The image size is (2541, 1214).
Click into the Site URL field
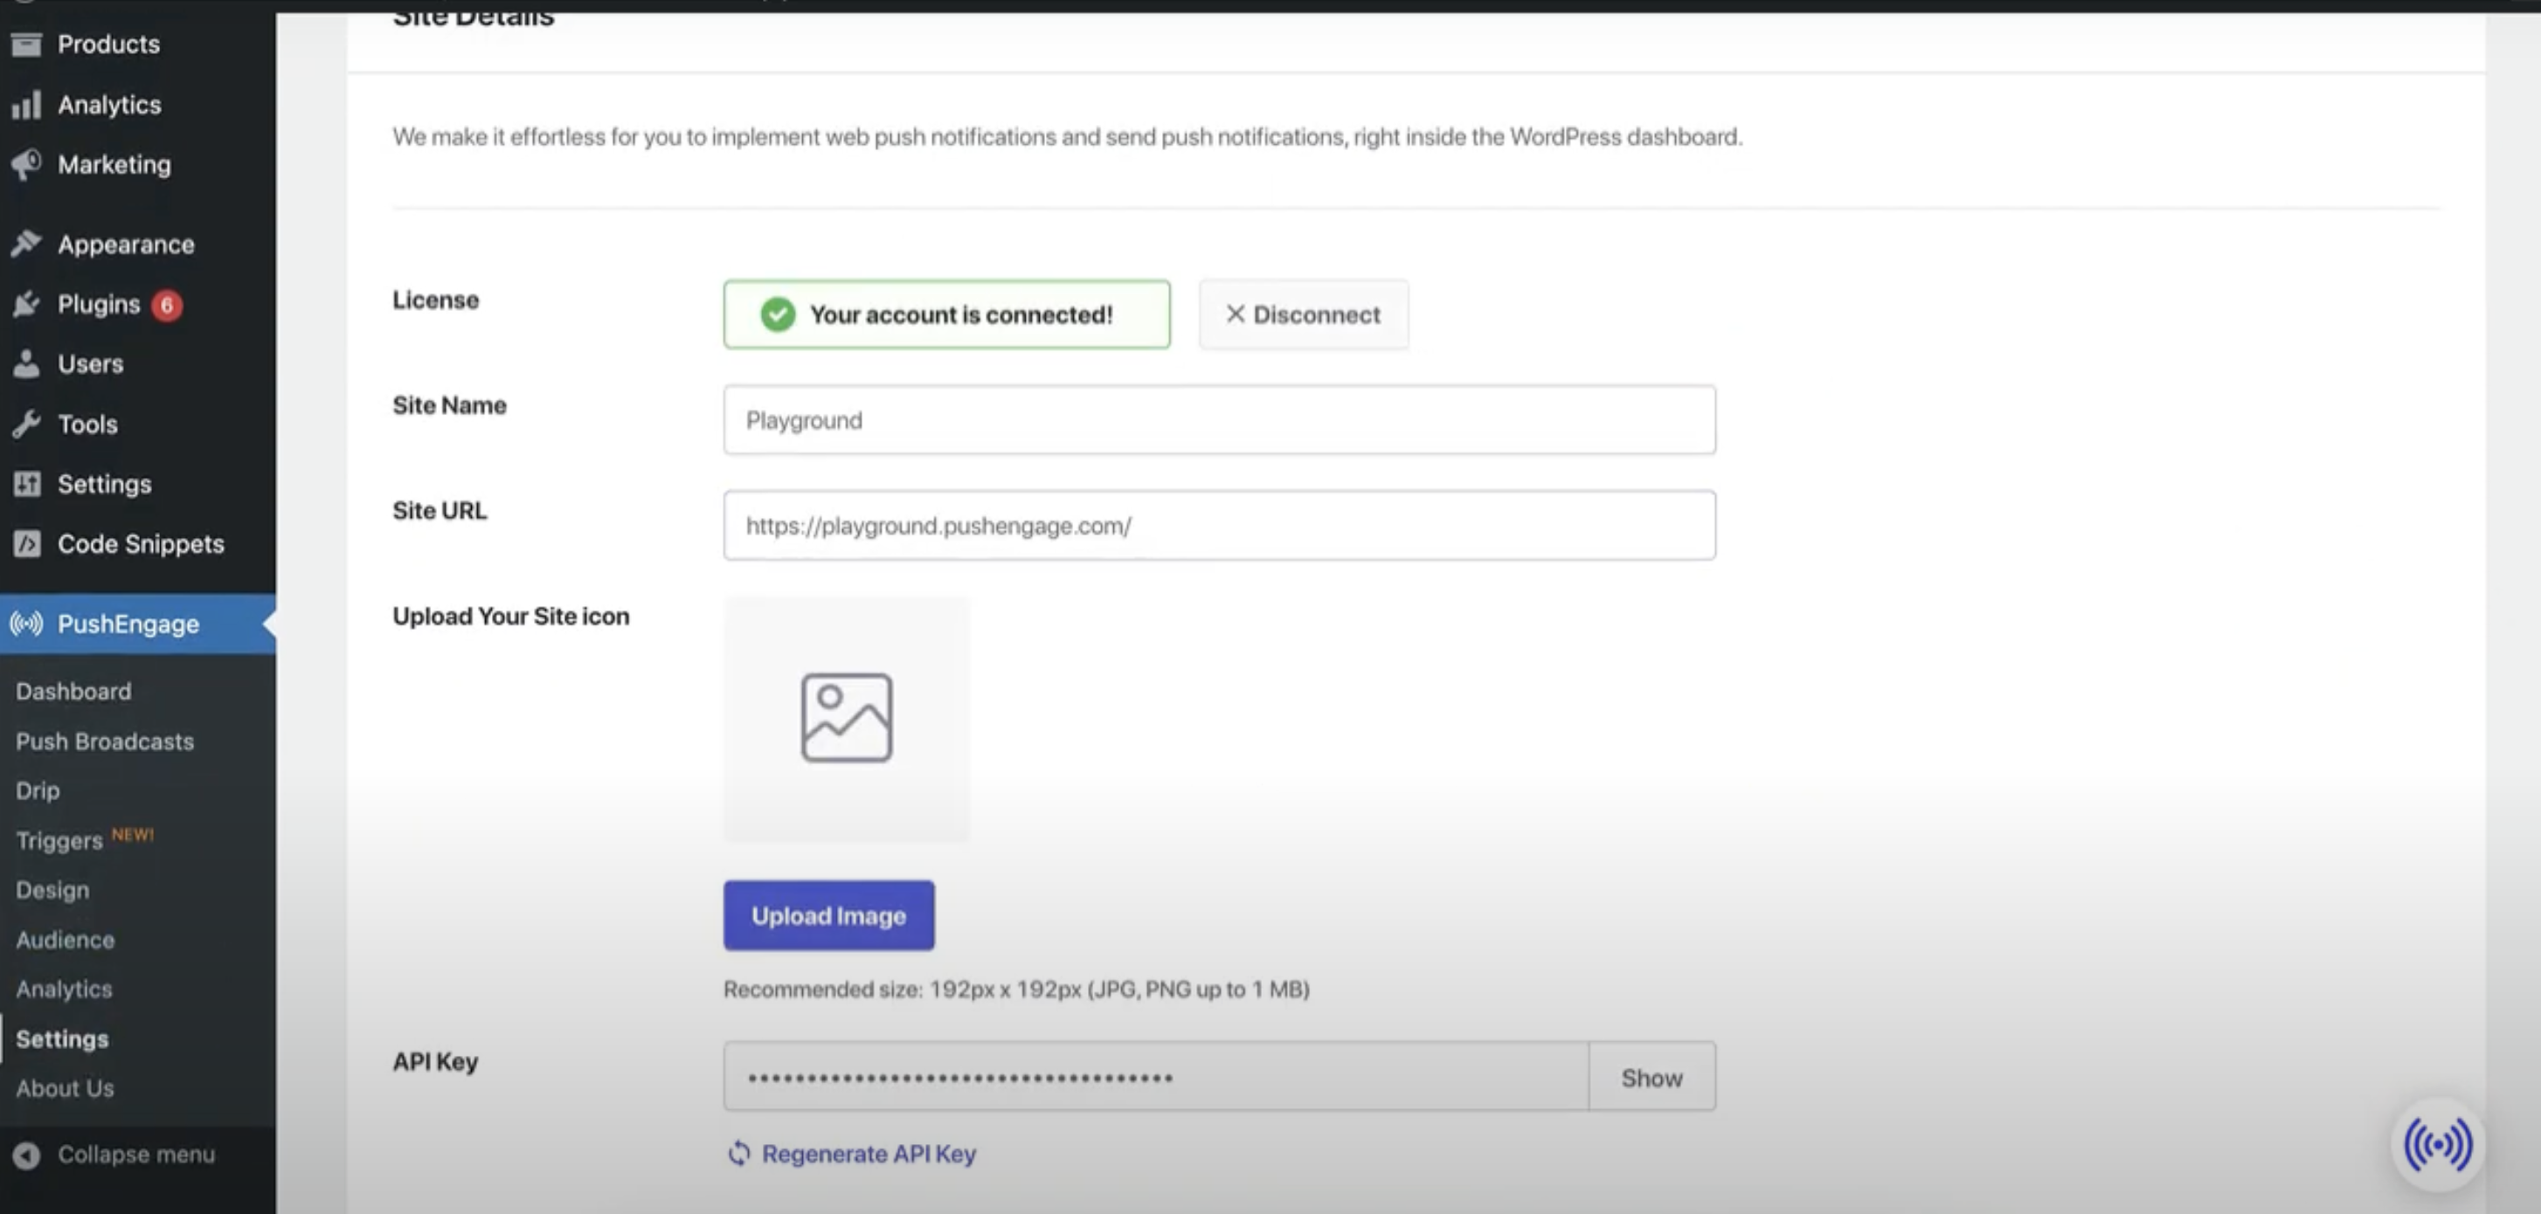(1218, 526)
